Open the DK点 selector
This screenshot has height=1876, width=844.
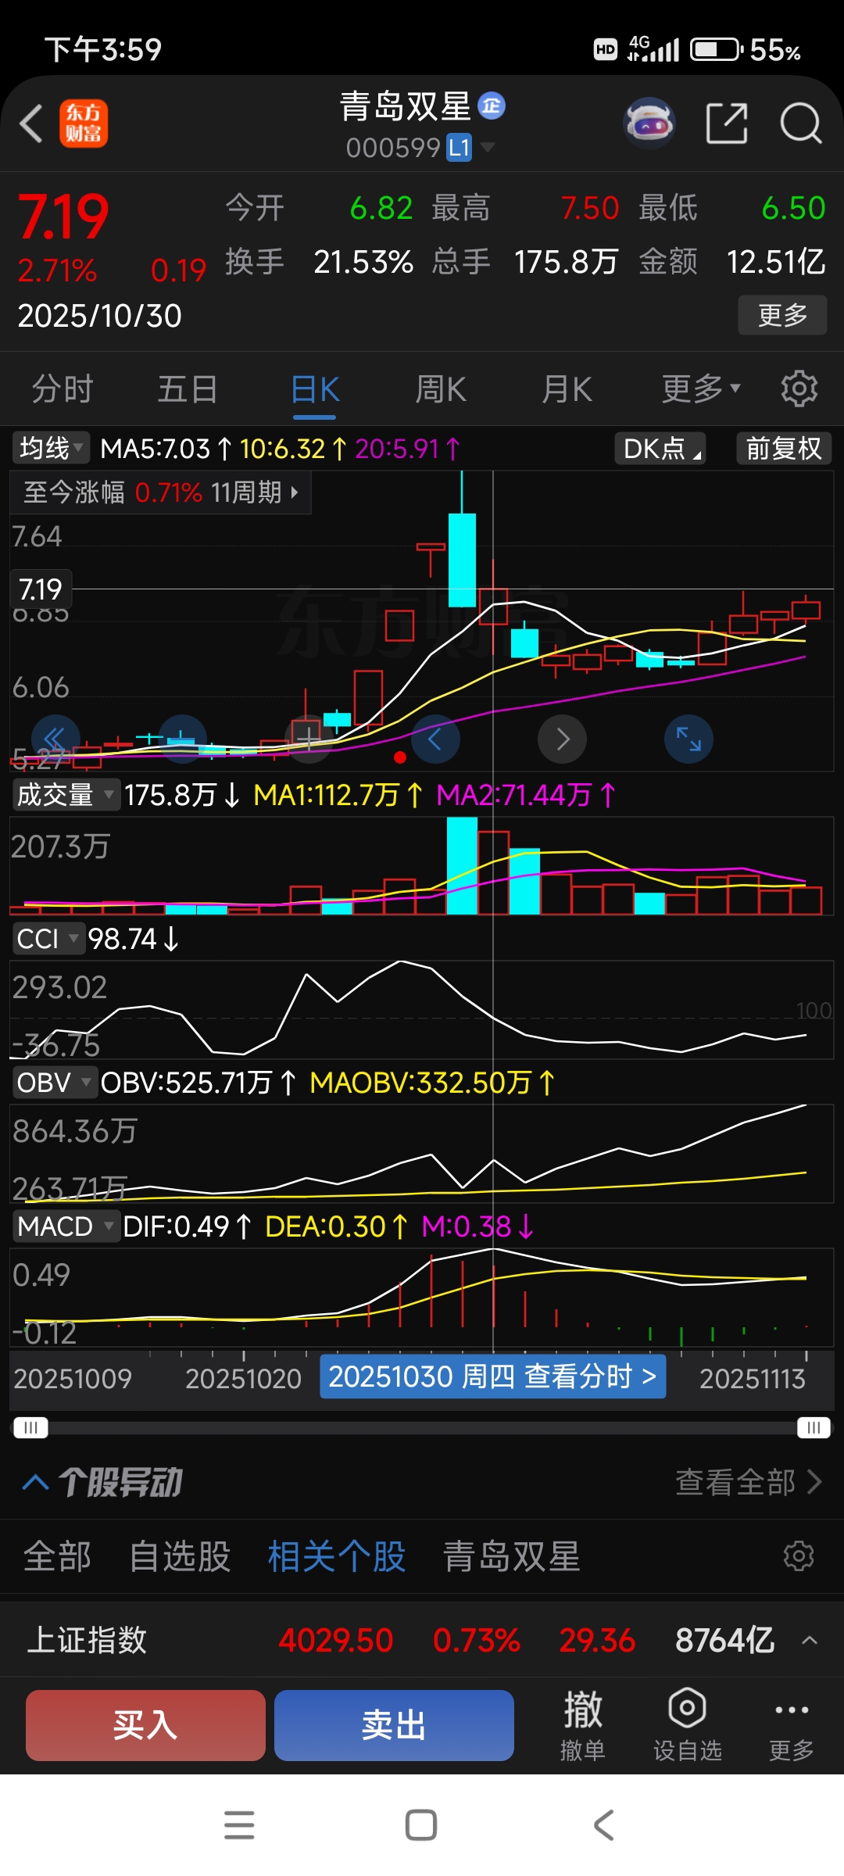660,448
